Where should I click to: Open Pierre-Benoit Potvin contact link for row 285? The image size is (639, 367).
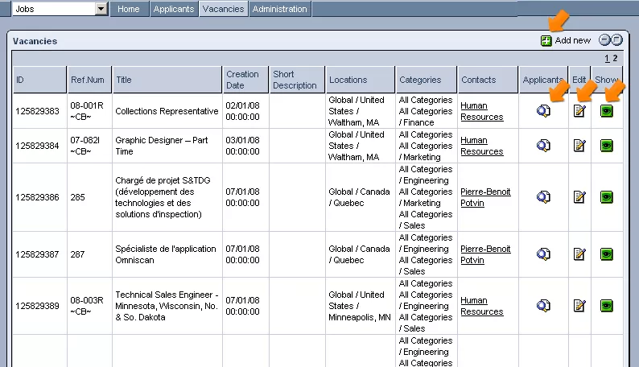tap(485, 197)
